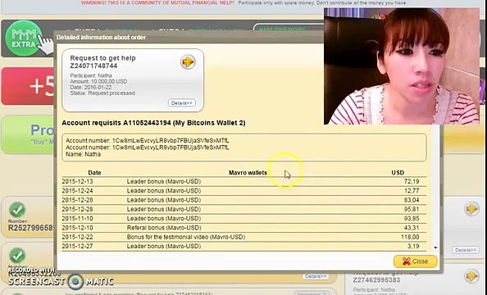Select the 2015-12-13 Leader bonus row

(x=243, y=181)
